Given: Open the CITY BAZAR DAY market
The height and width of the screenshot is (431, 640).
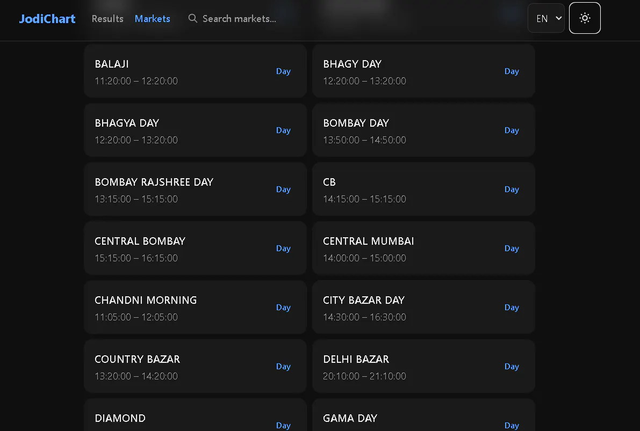Looking at the screenshot, I should pyautogui.click(x=423, y=307).
